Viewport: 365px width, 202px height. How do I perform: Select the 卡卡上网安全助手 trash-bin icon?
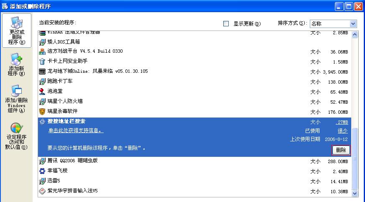(42, 61)
